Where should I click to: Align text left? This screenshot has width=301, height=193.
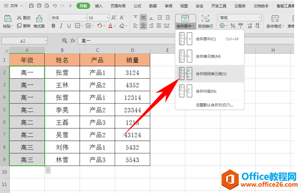(x=135, y=25)
